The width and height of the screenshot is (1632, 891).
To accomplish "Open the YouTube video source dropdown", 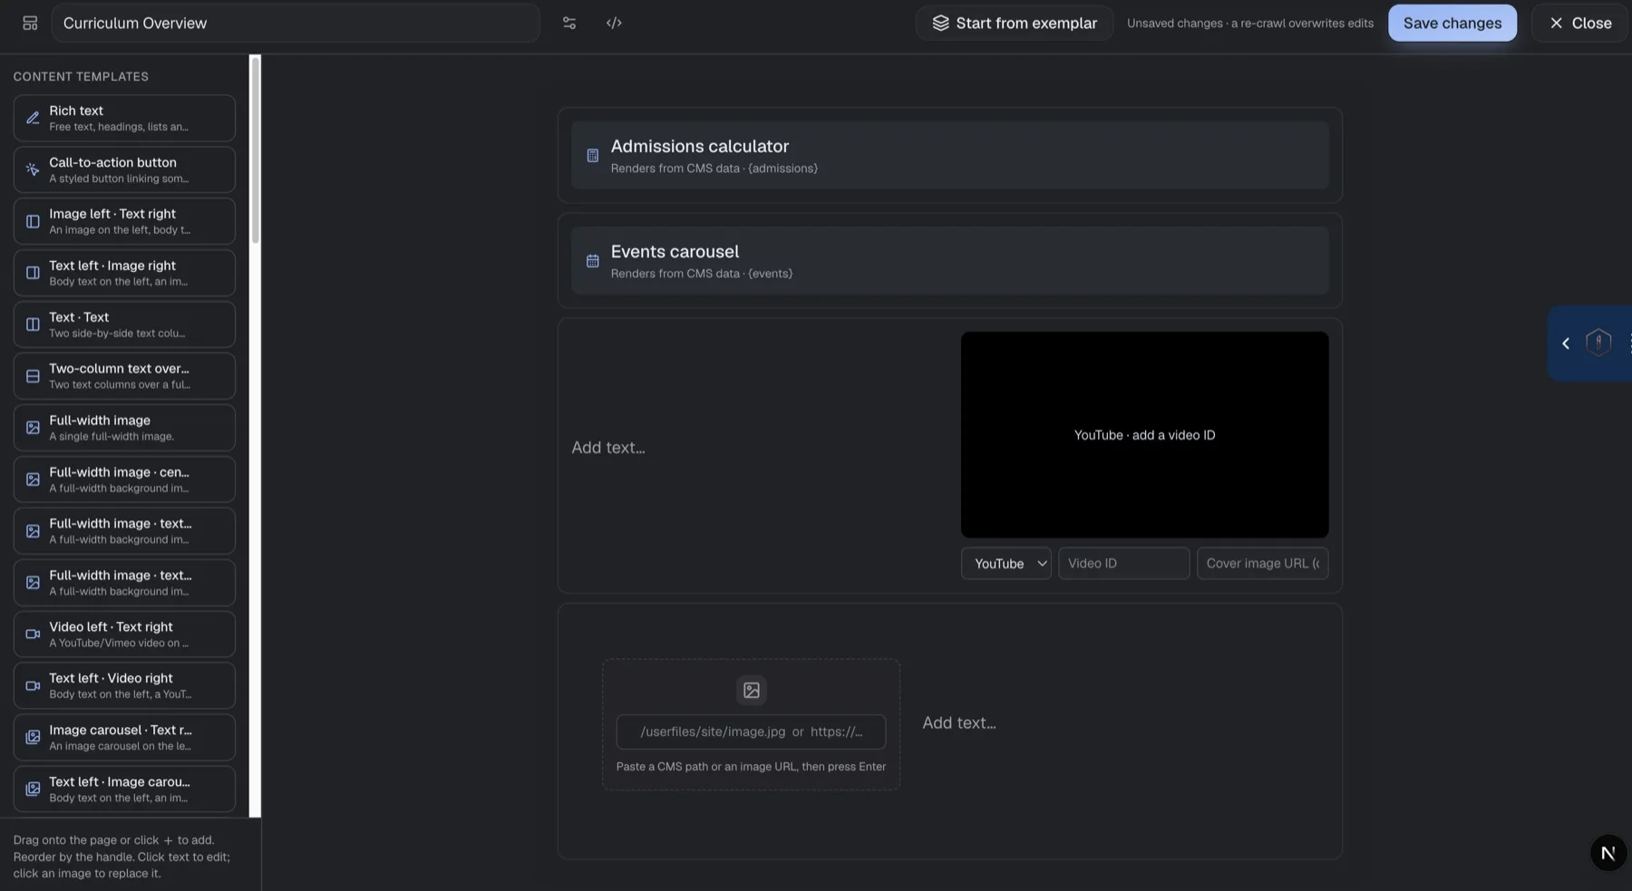I will click(x=1006, y=564).
